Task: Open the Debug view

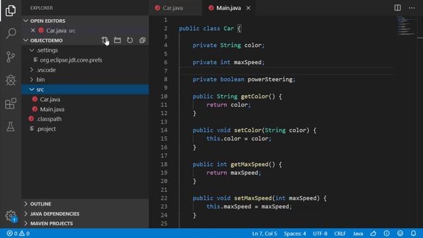Action: [11, 80]
